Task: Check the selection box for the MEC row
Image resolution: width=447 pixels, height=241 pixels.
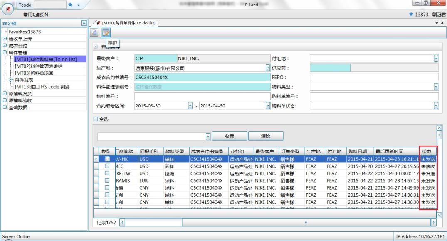Action: tap(107, 166)
